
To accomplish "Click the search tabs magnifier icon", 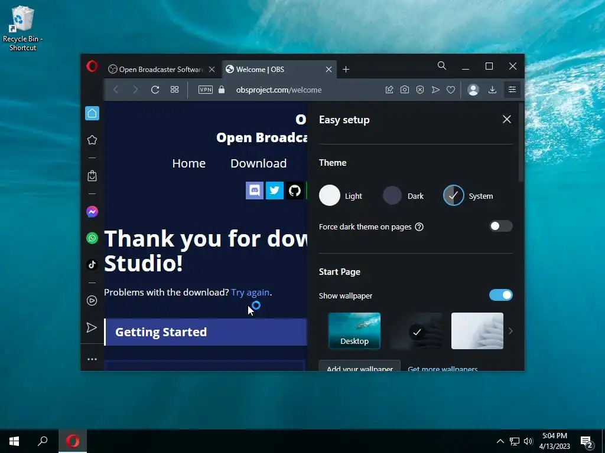I will [442, 66].
